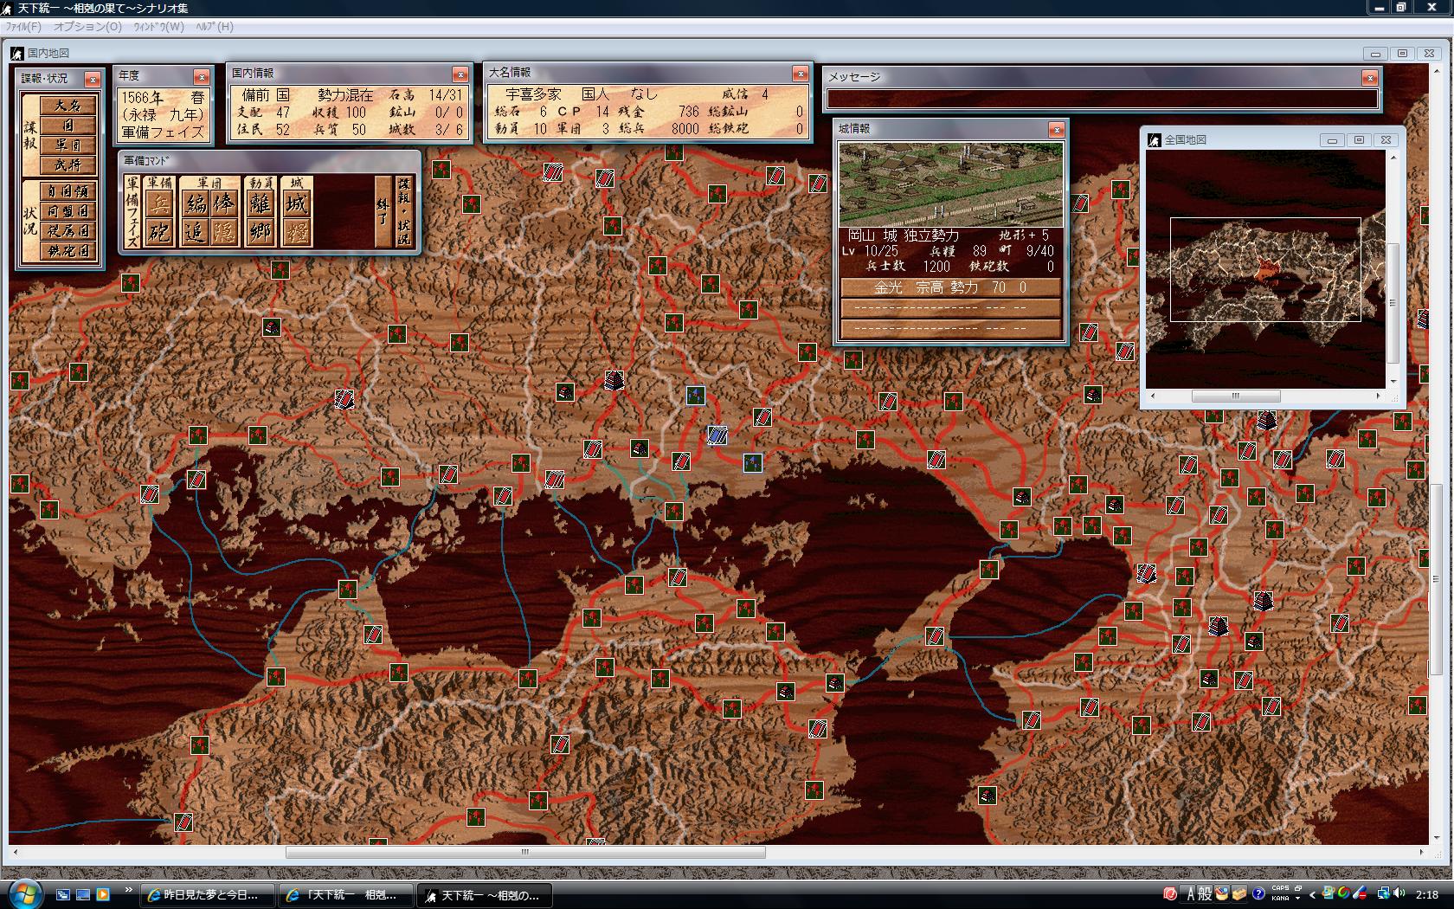This screenshot has height=909, width=1454.
Task: Close the 国内情報 panel
Action: [x=460, y=74]
